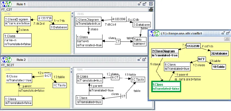231x111 pixels.
Task: Iconify the Rule 1 internal frame
Action: 139,4
